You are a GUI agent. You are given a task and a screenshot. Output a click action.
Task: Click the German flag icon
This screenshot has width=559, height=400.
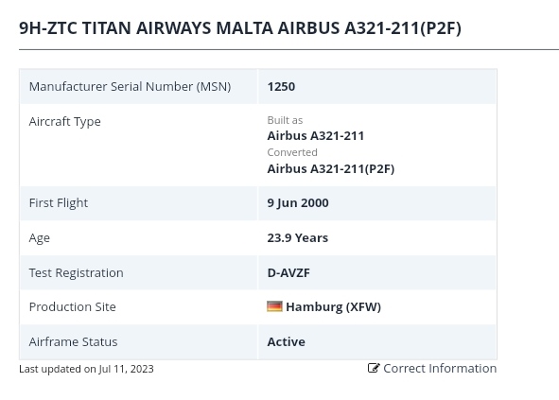[274, 306]
